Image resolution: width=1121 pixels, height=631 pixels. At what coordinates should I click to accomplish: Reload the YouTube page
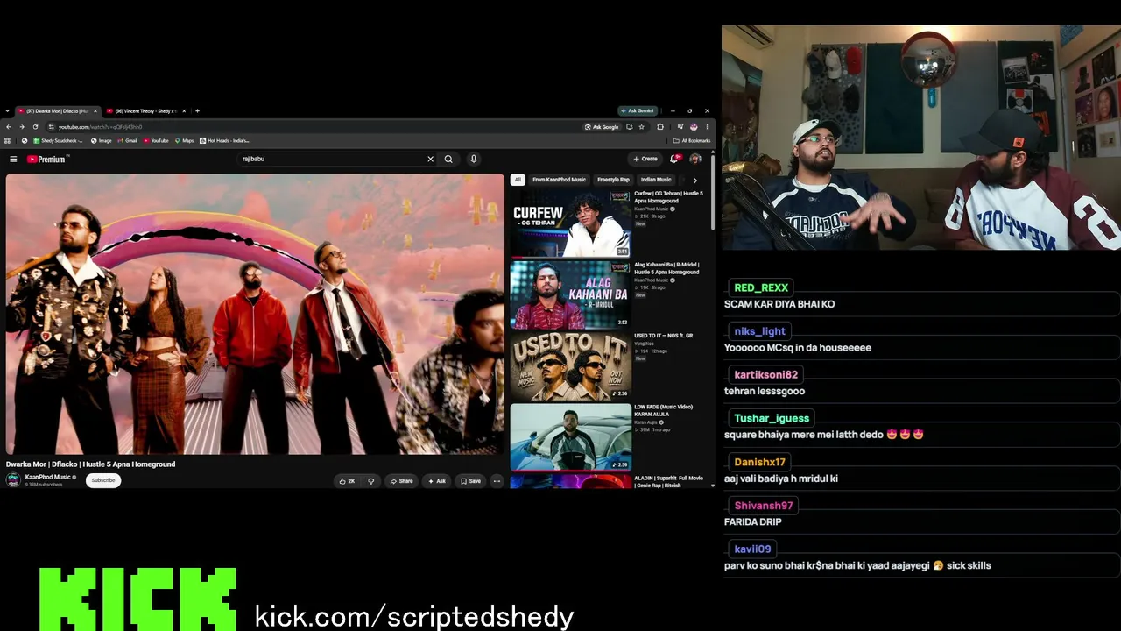click(x=35, y=127)
